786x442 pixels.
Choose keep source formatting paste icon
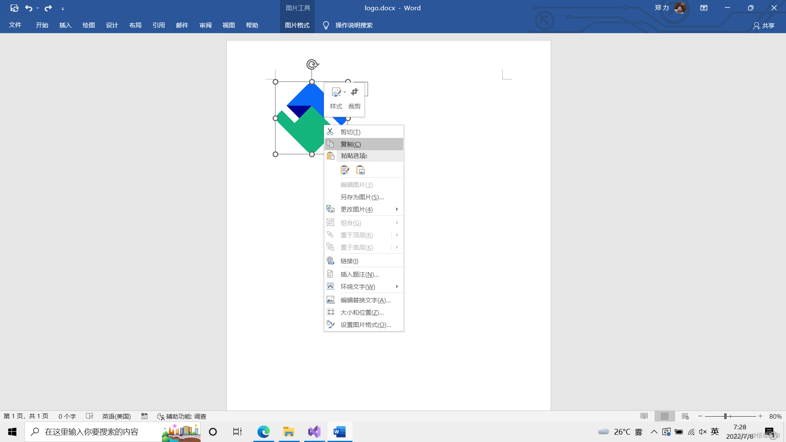point(345,170)
